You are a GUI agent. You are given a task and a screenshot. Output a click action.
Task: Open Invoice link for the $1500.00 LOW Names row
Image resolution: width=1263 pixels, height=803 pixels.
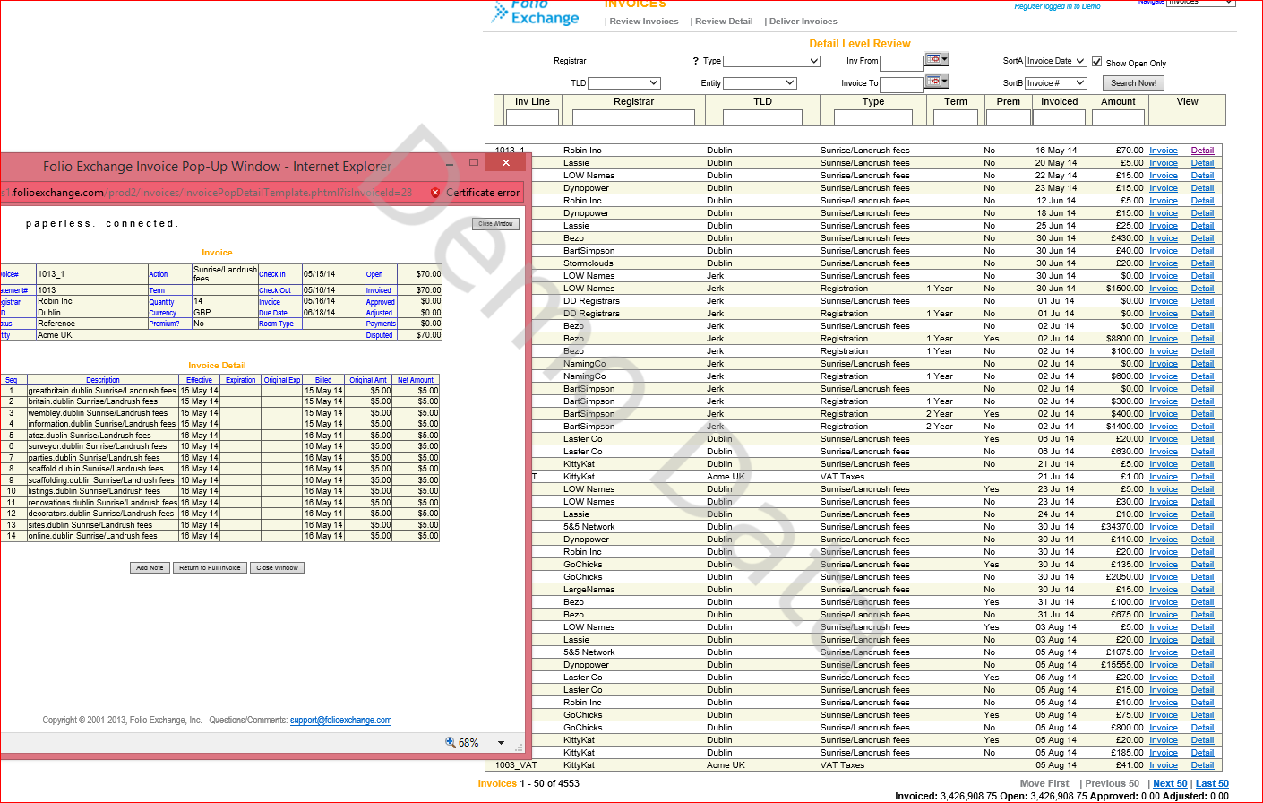click(1164, 289)
